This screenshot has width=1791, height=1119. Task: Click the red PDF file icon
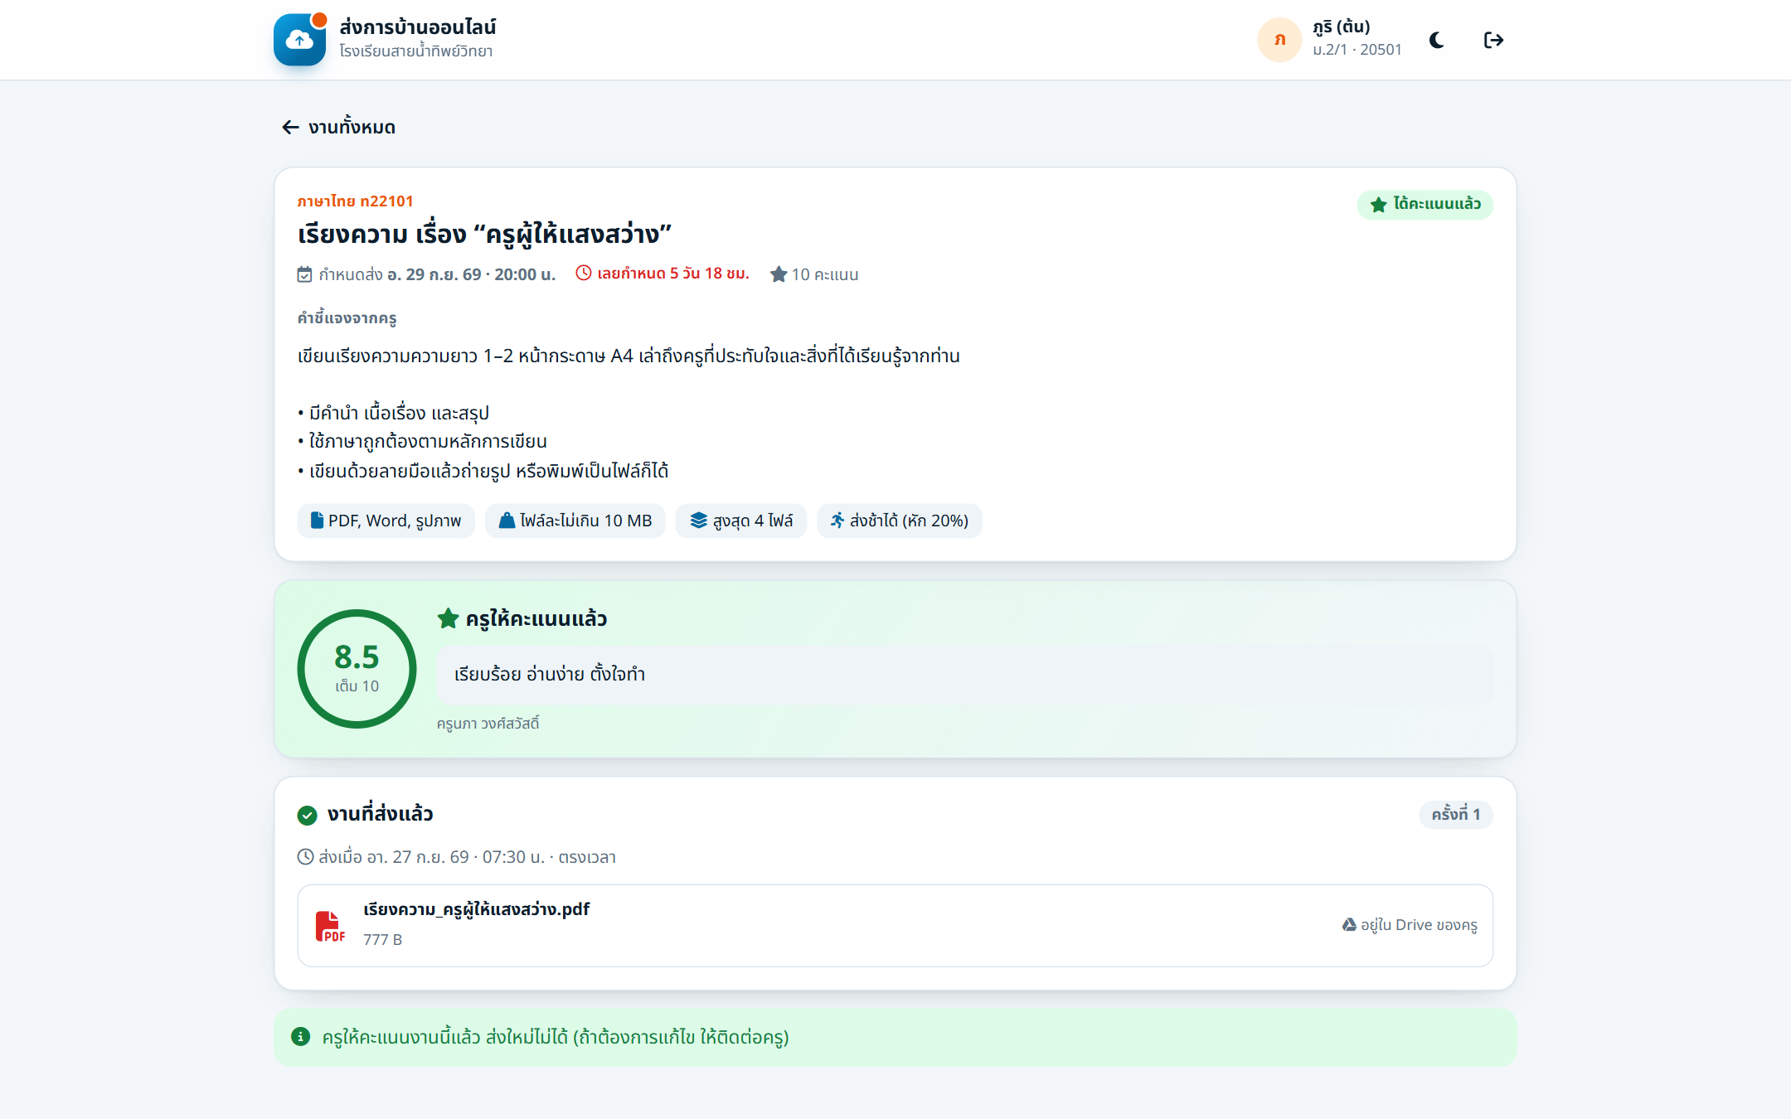point(329,926)
